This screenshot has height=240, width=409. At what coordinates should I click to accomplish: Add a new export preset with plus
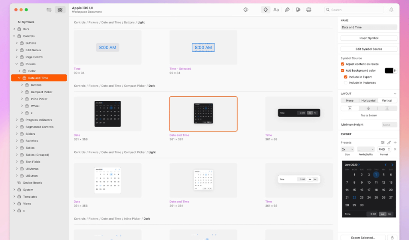tap(395, 142)
